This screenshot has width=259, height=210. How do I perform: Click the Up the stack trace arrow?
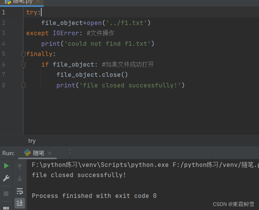coord(20,166)
